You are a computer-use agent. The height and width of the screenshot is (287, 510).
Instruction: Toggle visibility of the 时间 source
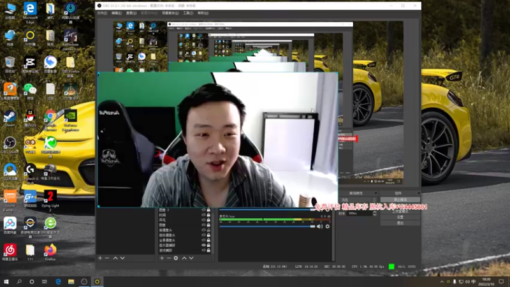pyautogui.click(x=203, y=215)
